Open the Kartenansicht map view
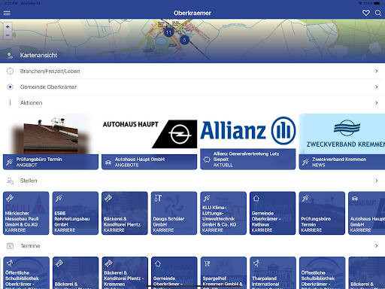The image size is (385, 289). (x=38, y=56)
